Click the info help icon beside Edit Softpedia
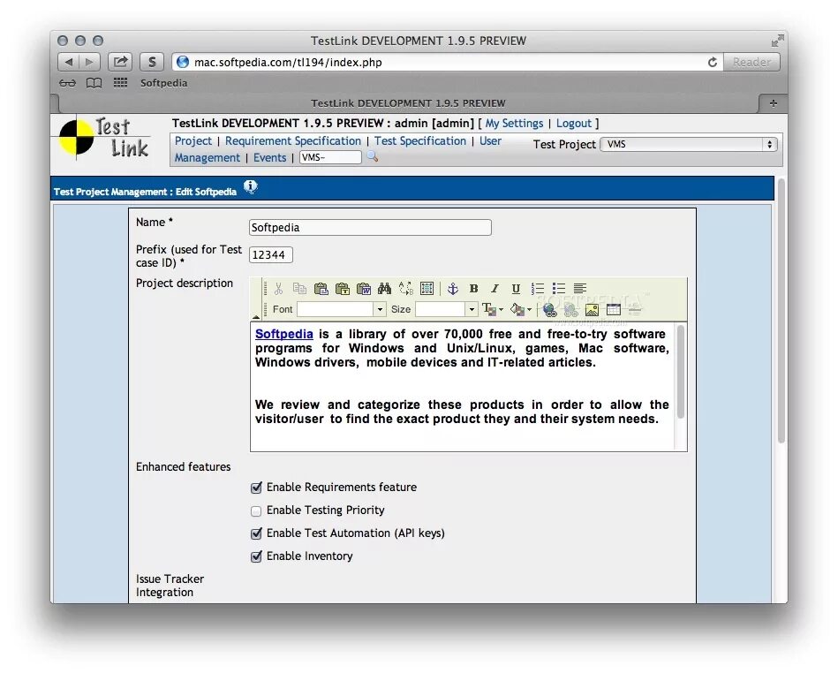838x673 pixels. coord(251,186)
